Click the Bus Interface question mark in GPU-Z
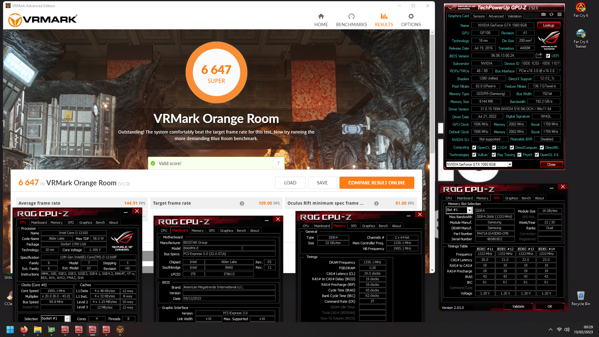599x337 pixels. point(559,71)
